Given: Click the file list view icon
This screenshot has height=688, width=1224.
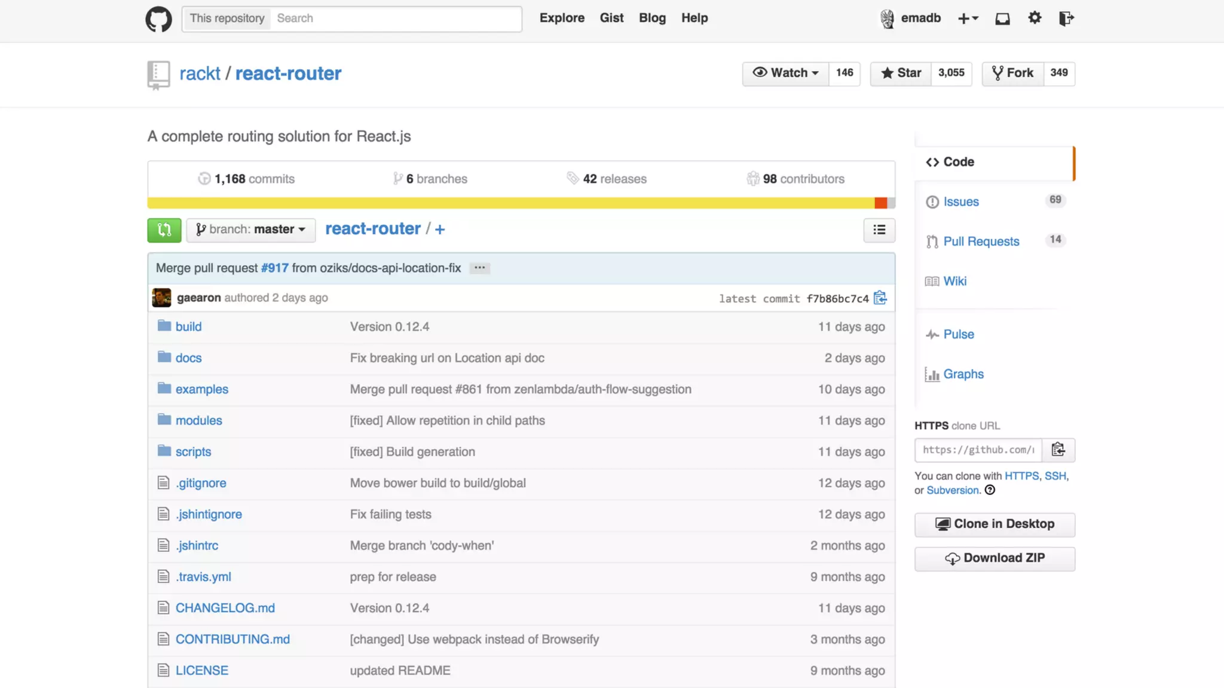Looking at the screenshot, I should [879, 230].
